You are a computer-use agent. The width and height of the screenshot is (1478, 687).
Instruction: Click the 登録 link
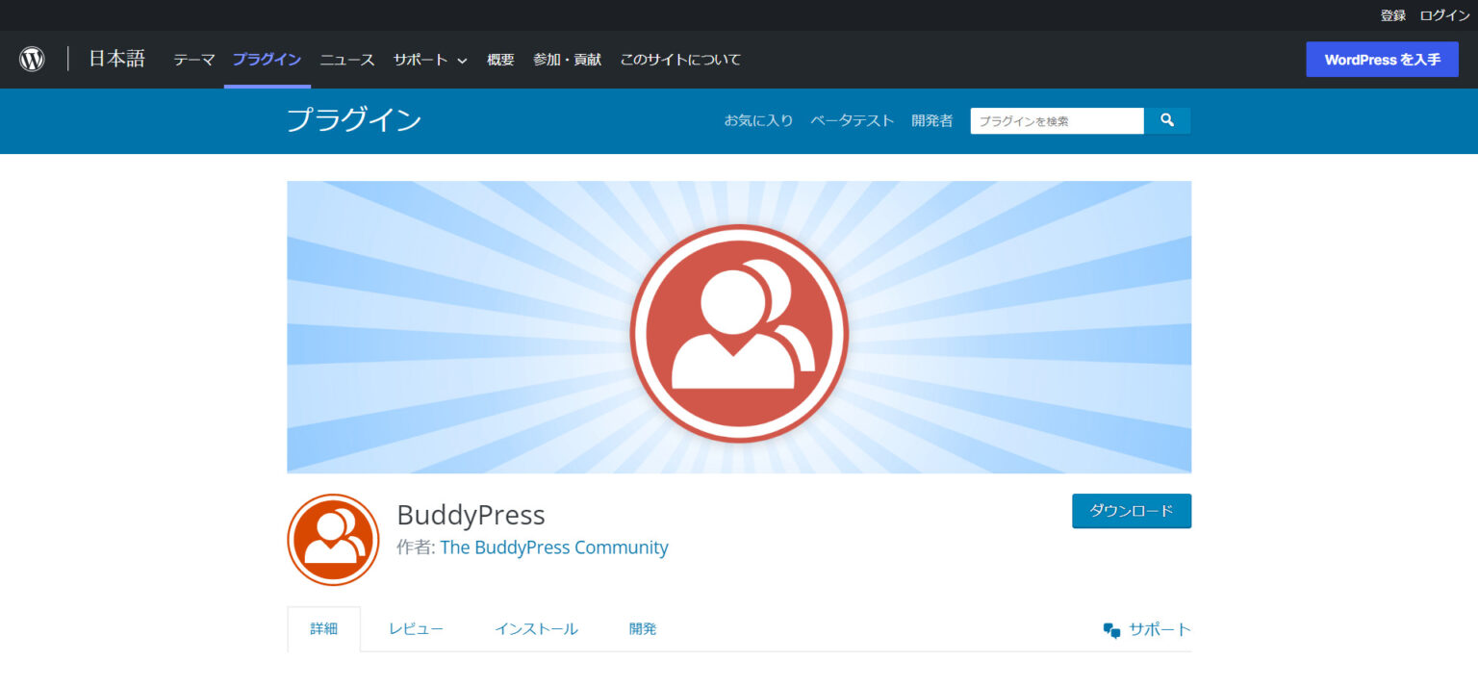[1393, 15]
